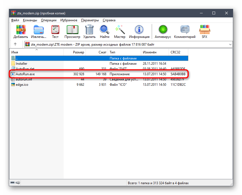Click Файл "ICO" type cell
Image resolution: width=242 pixels, height=195 pixels.
118,85
